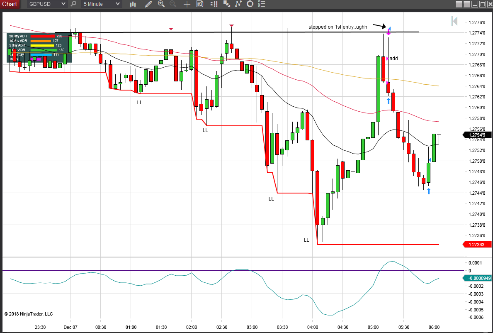
Task: Click the current price marker 1.2754'9
Action: pos(477,135)
